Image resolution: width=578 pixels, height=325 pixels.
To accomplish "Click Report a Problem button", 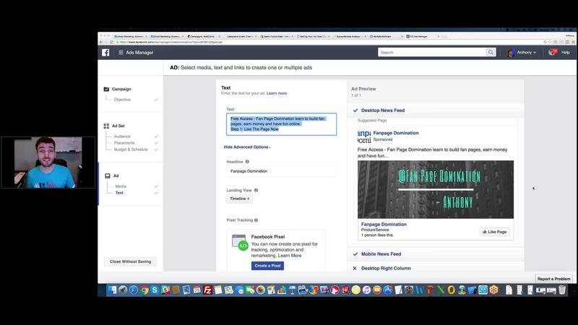I will tap(553, 279).
